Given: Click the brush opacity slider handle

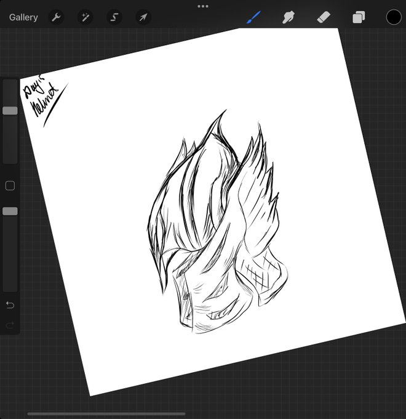Looking at the screenshot, I should click(x=10, y=211).
